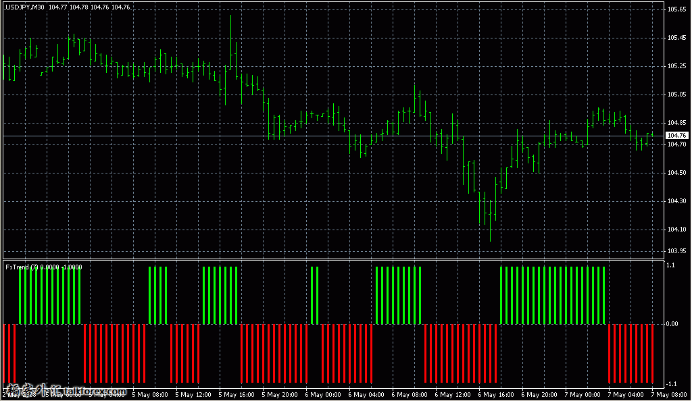Viewport: 692px width, 401px height.
Task: Click the 7 May 08:00 time label
Action: tap(669, 395)
